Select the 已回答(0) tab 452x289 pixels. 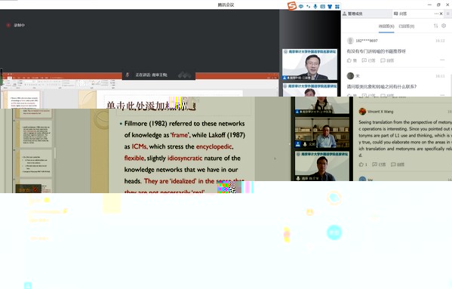[x=406, y=26]
